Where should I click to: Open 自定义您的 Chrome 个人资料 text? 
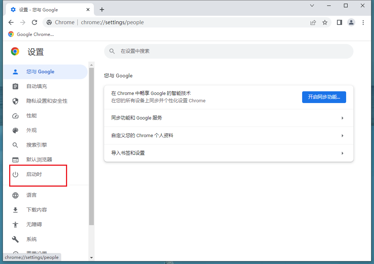coord(142,135)
